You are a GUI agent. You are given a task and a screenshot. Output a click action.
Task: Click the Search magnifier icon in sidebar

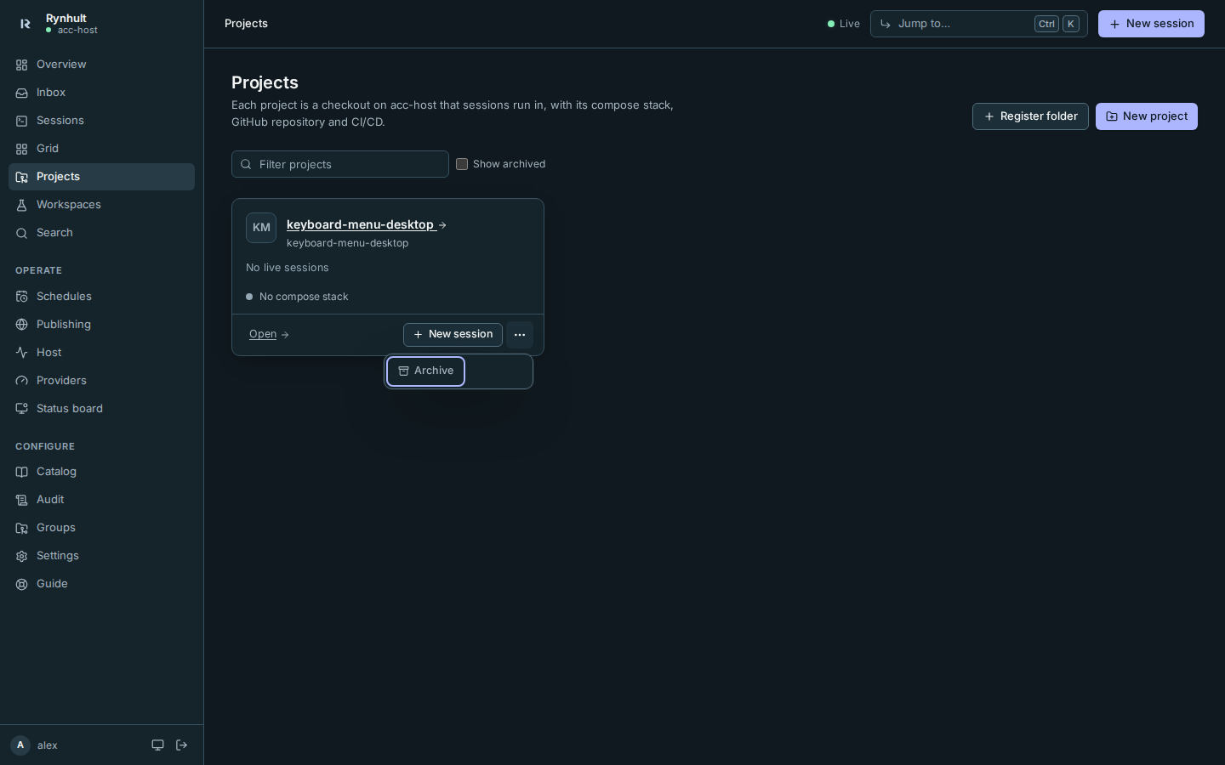pyautogui.click(x=21, y=233)
